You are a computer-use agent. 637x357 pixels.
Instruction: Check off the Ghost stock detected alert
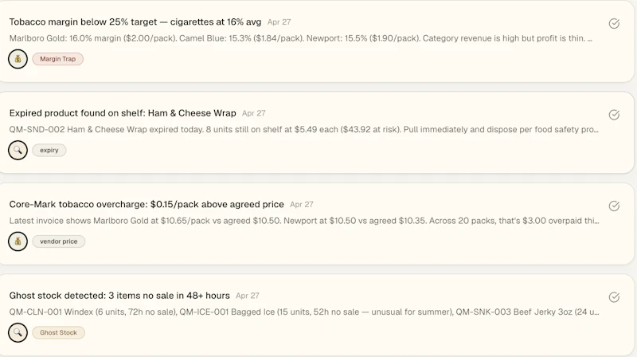(x=614, y=297)
